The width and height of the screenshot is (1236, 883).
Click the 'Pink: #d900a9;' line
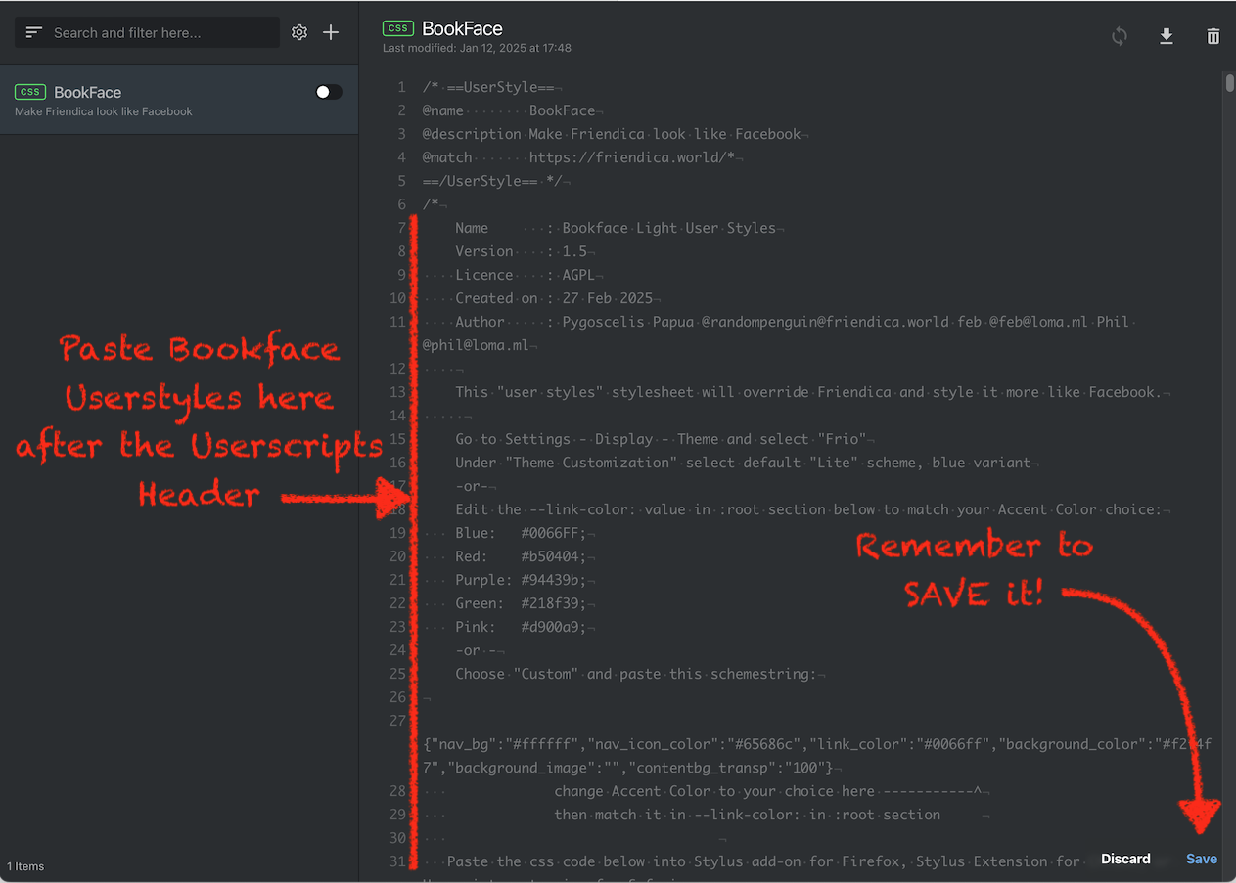pyautogui.click(x=526, y=627)
